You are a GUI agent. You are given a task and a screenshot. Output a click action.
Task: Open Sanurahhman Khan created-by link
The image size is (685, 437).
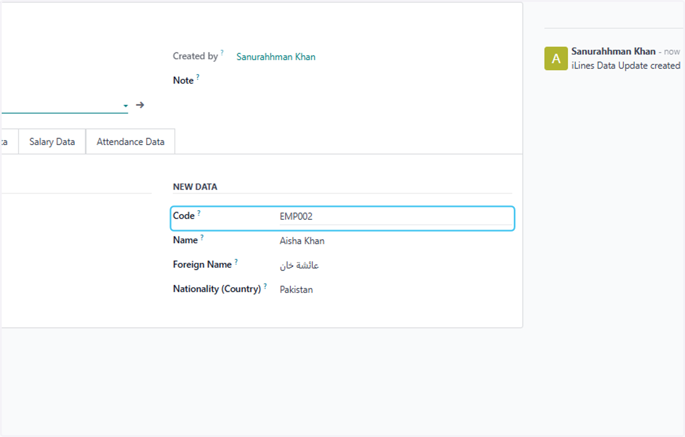pos(276,57)
